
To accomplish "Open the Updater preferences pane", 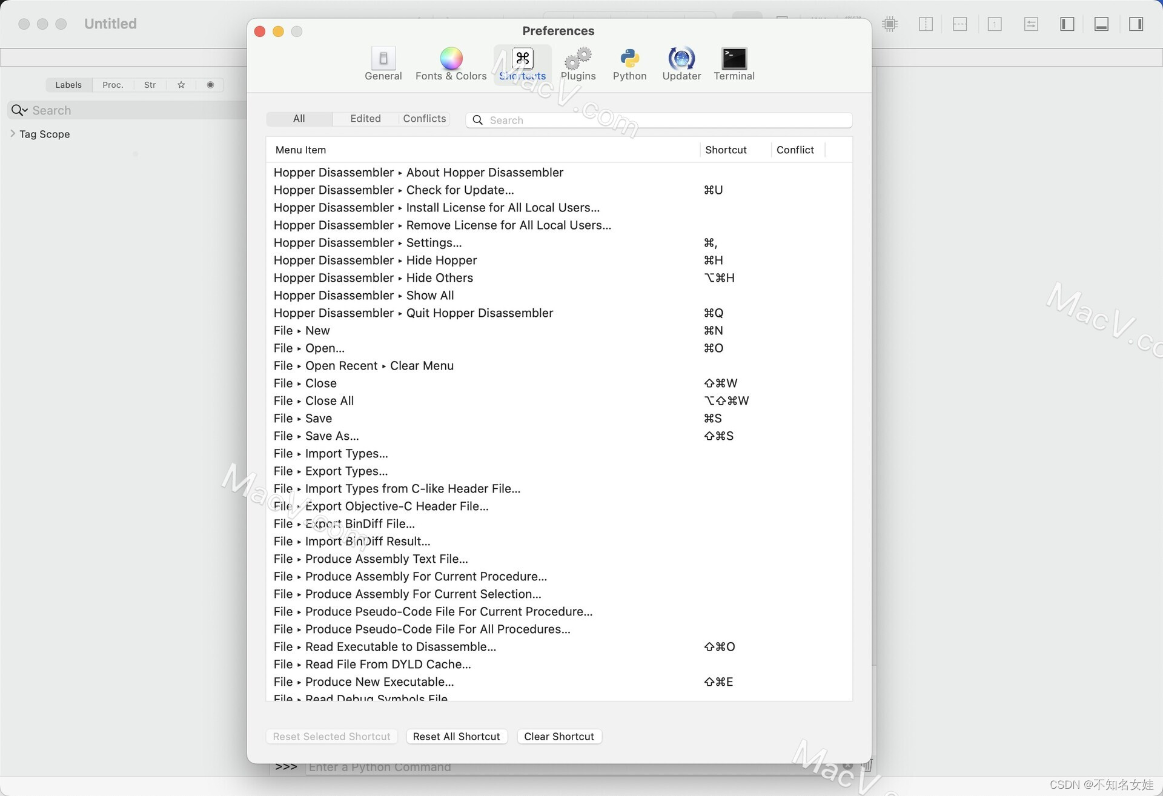I will point(681,64).
